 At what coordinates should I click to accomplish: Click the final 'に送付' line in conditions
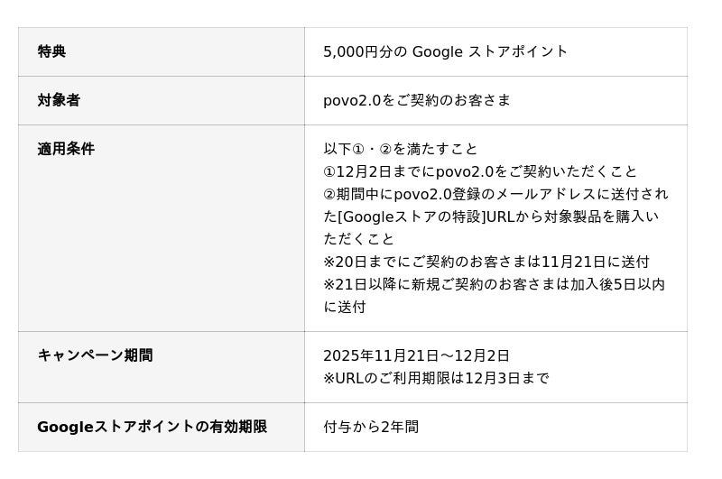(345, 307)
